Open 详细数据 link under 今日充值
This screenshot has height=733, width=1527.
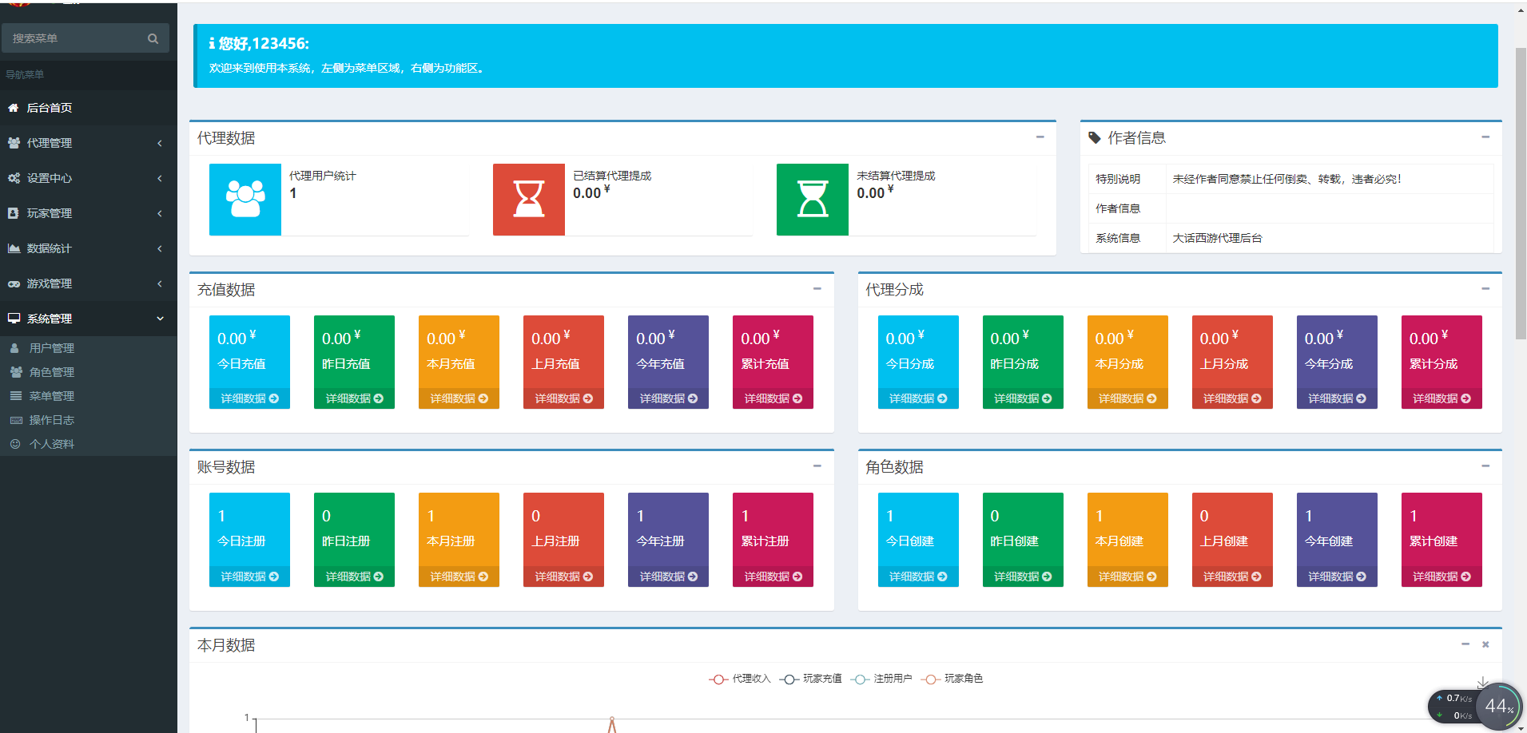[x=249, y=398]
